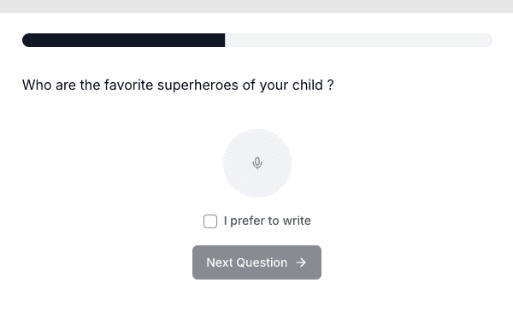Viewport: 513px width, 318px height.
Task: Click the unfilled light portion of progress bar
Action: point(358,40)
